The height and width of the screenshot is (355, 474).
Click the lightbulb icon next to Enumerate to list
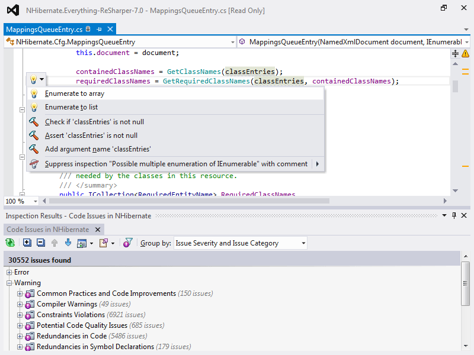[34, 107]
